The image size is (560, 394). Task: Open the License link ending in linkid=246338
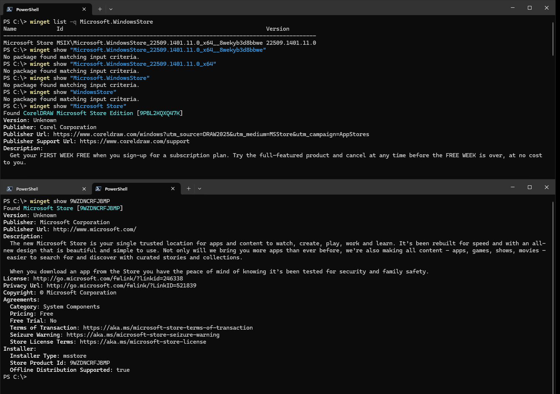coord(108,279)
